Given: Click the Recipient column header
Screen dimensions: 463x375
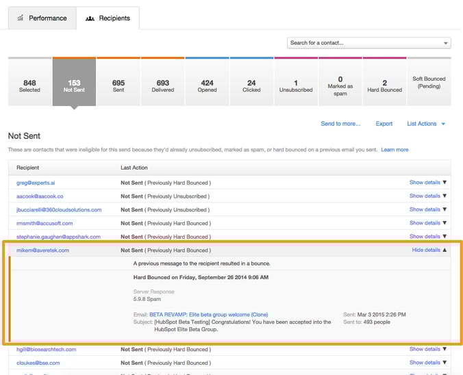Looking at the screenshot, I should click(28, 168).
